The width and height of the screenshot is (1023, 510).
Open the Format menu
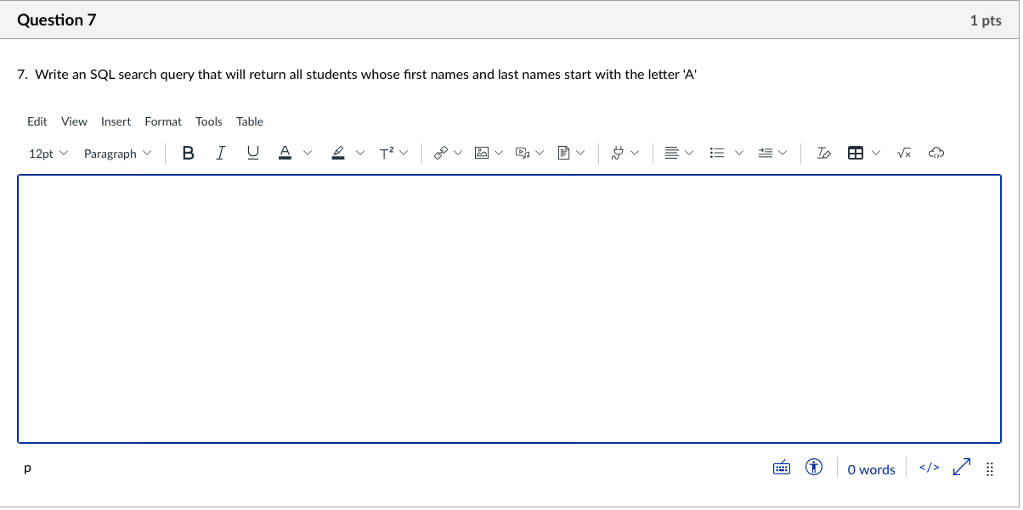163,121
